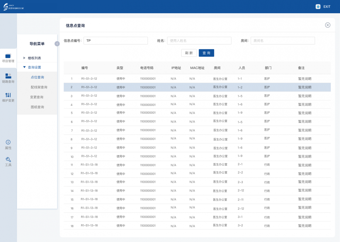The image size is (340, 242).
Task: Click the EXIT link
Action: click(327, 7)
